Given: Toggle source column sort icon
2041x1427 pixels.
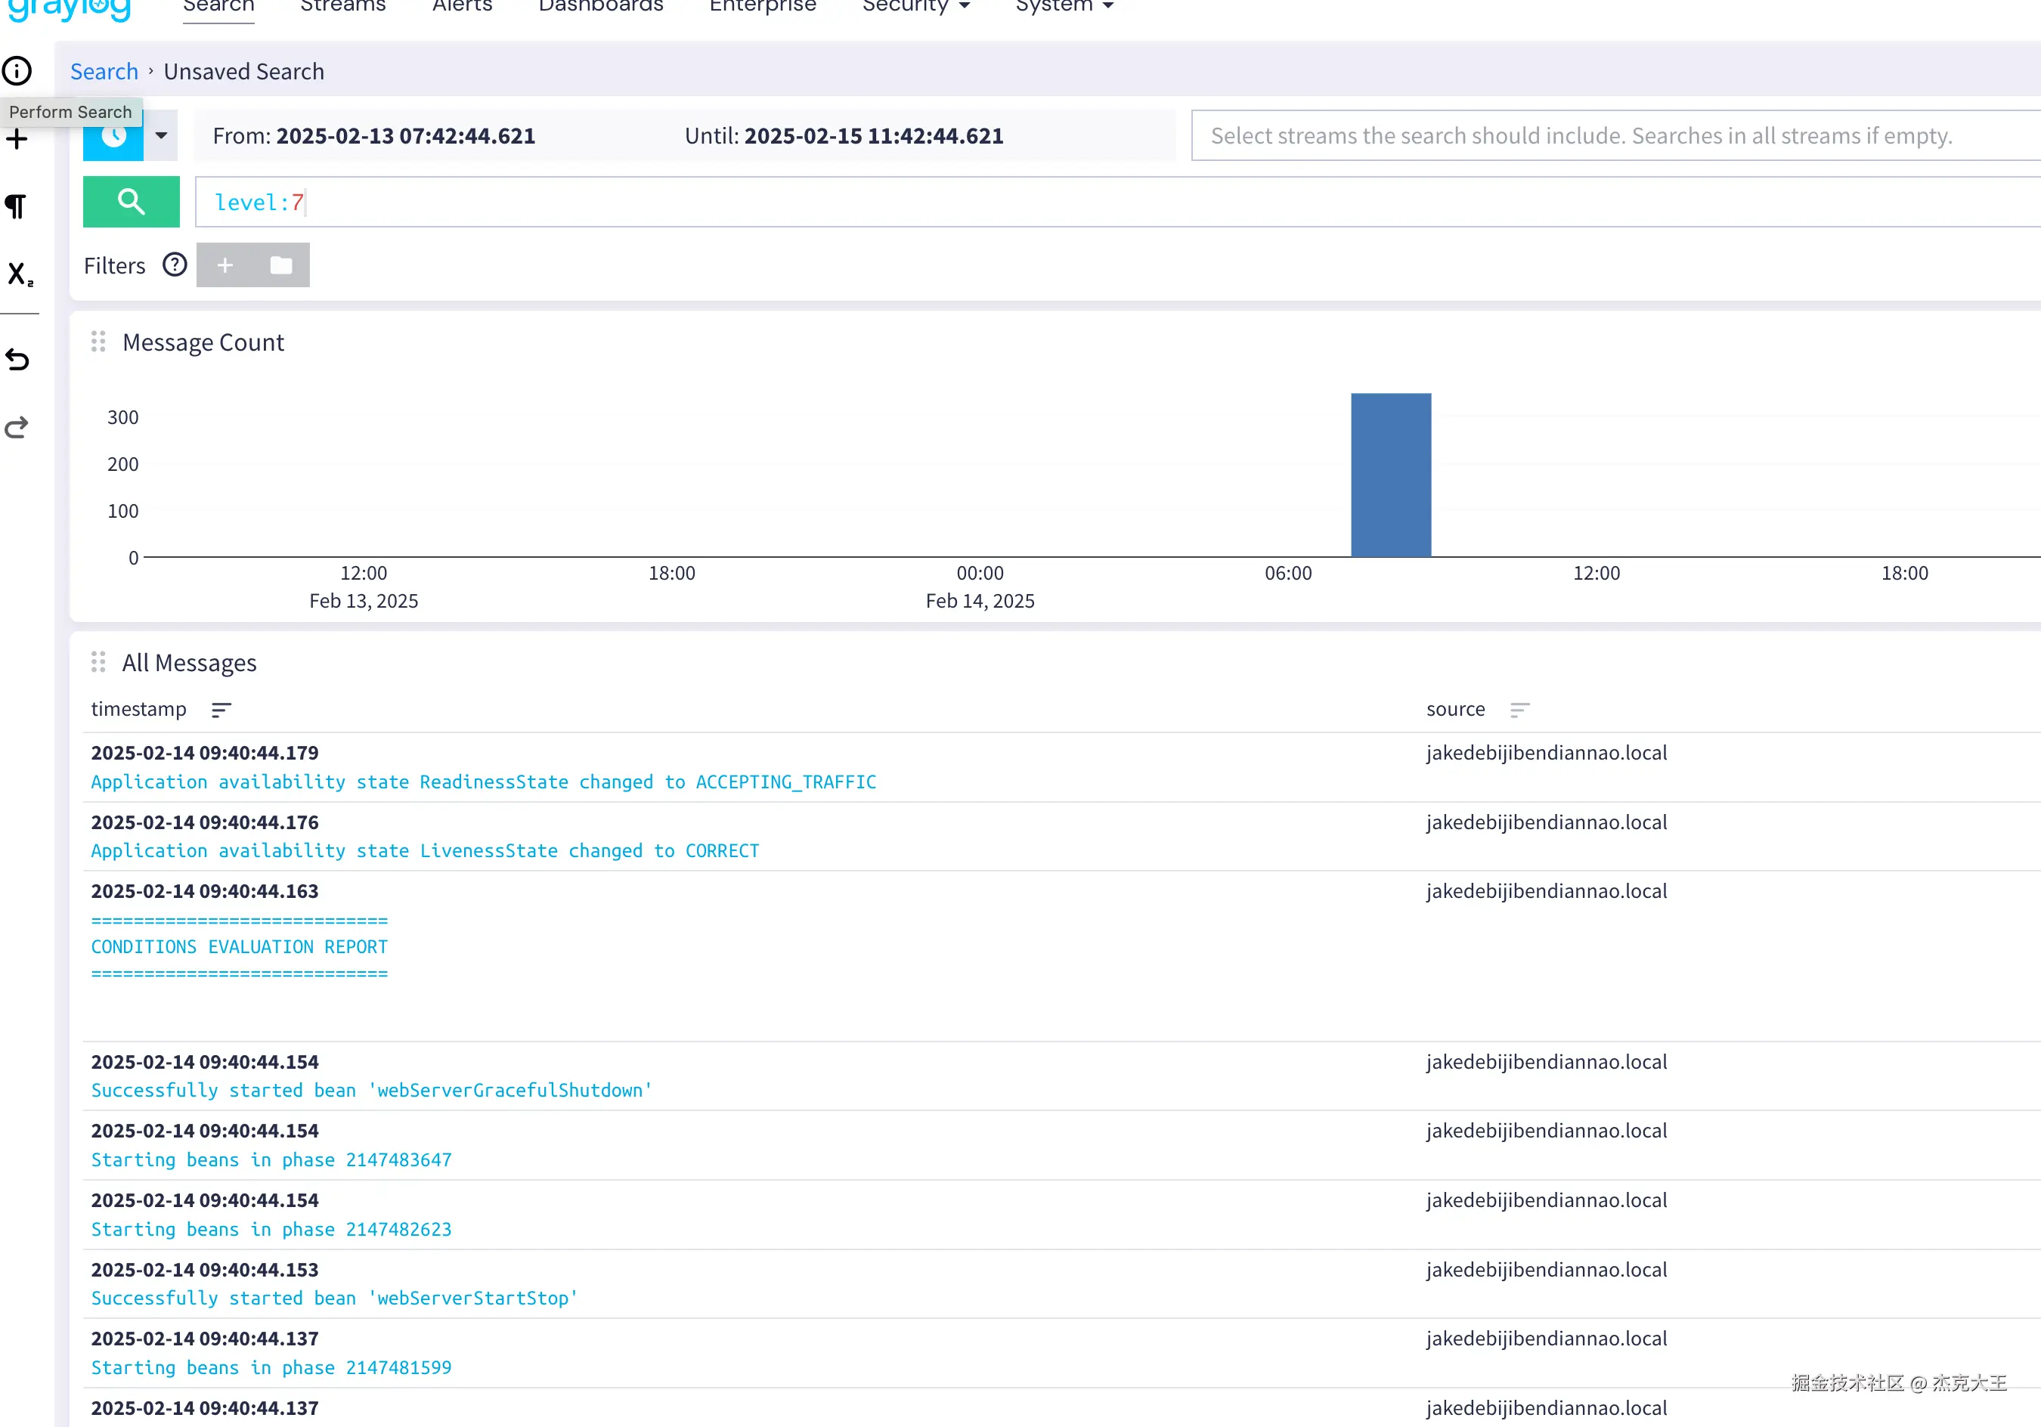Looking at the screenshot, I should click(1519, 710).
